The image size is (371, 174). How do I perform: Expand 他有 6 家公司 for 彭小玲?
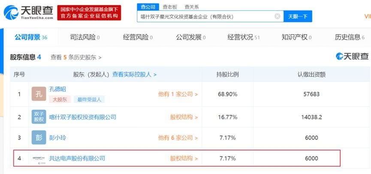[x=178, y=138]
